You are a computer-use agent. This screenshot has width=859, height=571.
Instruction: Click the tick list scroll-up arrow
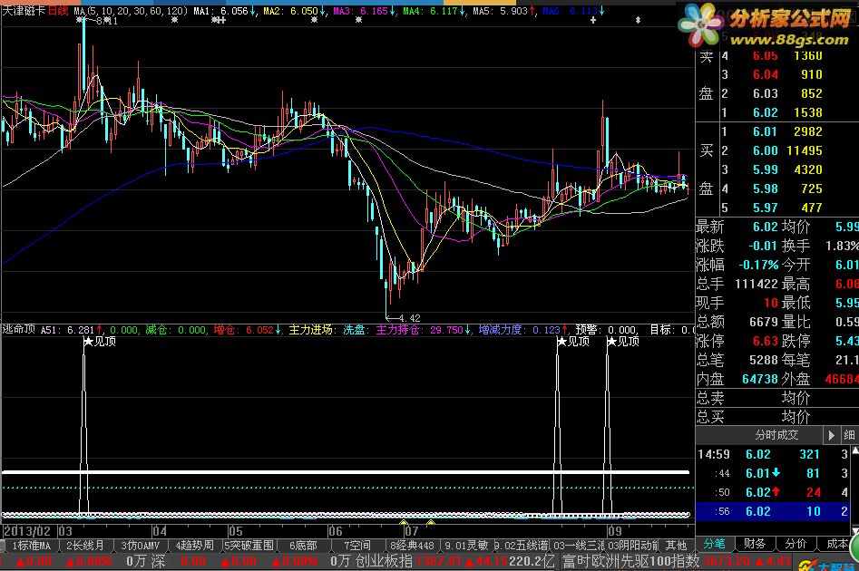855,450
